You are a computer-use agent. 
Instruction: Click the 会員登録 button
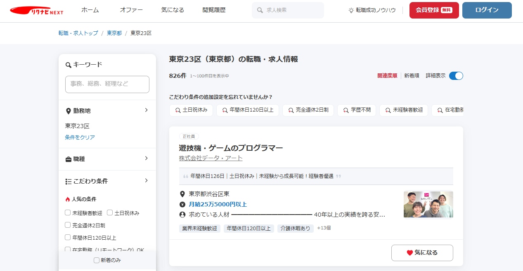coord(434,10)
